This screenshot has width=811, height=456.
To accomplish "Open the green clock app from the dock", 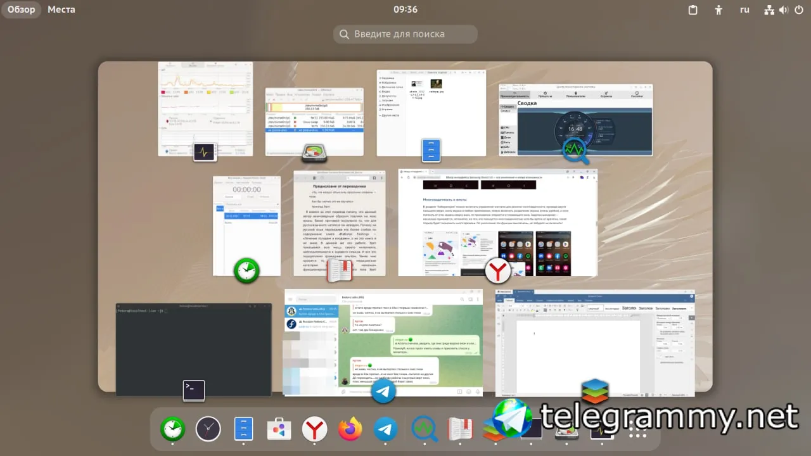I will click(172, 429).
